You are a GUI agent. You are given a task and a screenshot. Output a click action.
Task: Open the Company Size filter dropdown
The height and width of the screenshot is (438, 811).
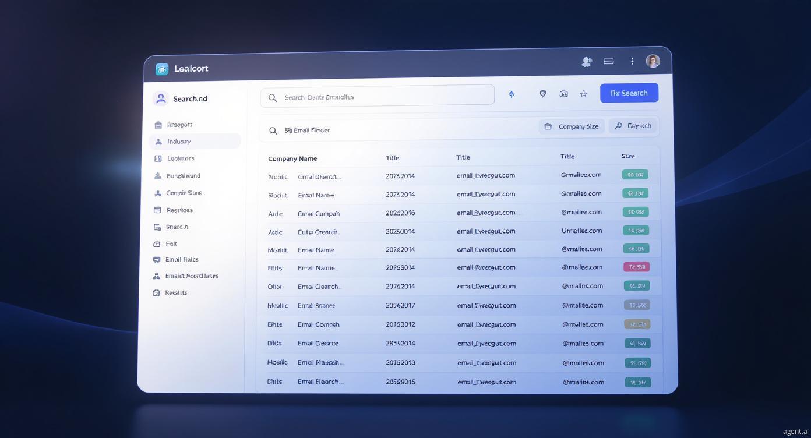[572, 126]
